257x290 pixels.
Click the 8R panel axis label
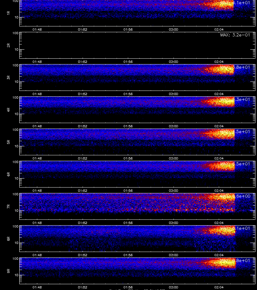tap(8, 238)
